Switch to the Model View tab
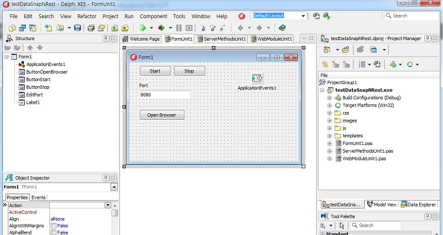 pyautogui.click(x=382, y=205)
